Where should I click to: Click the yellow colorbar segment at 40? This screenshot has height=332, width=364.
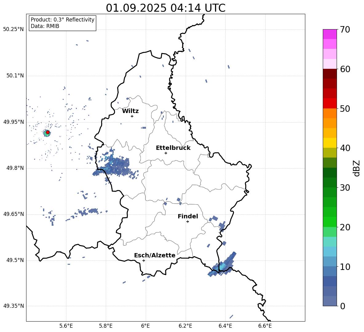[x=330, y=143]
